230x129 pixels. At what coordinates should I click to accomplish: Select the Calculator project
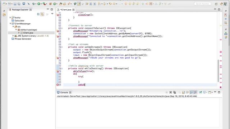coord(19,21)
